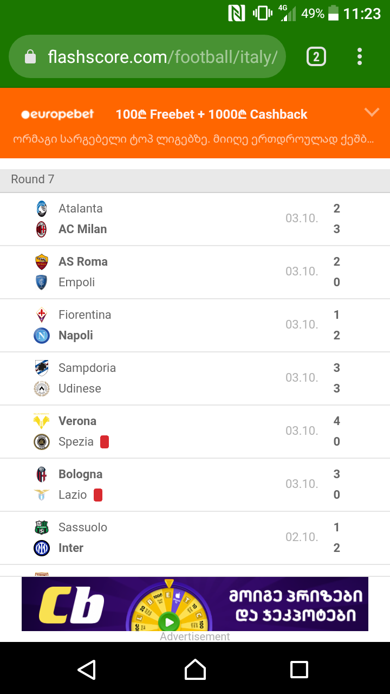Tap the Napoli club logo
Screen dimensions: 390x694
click(42, 336)
